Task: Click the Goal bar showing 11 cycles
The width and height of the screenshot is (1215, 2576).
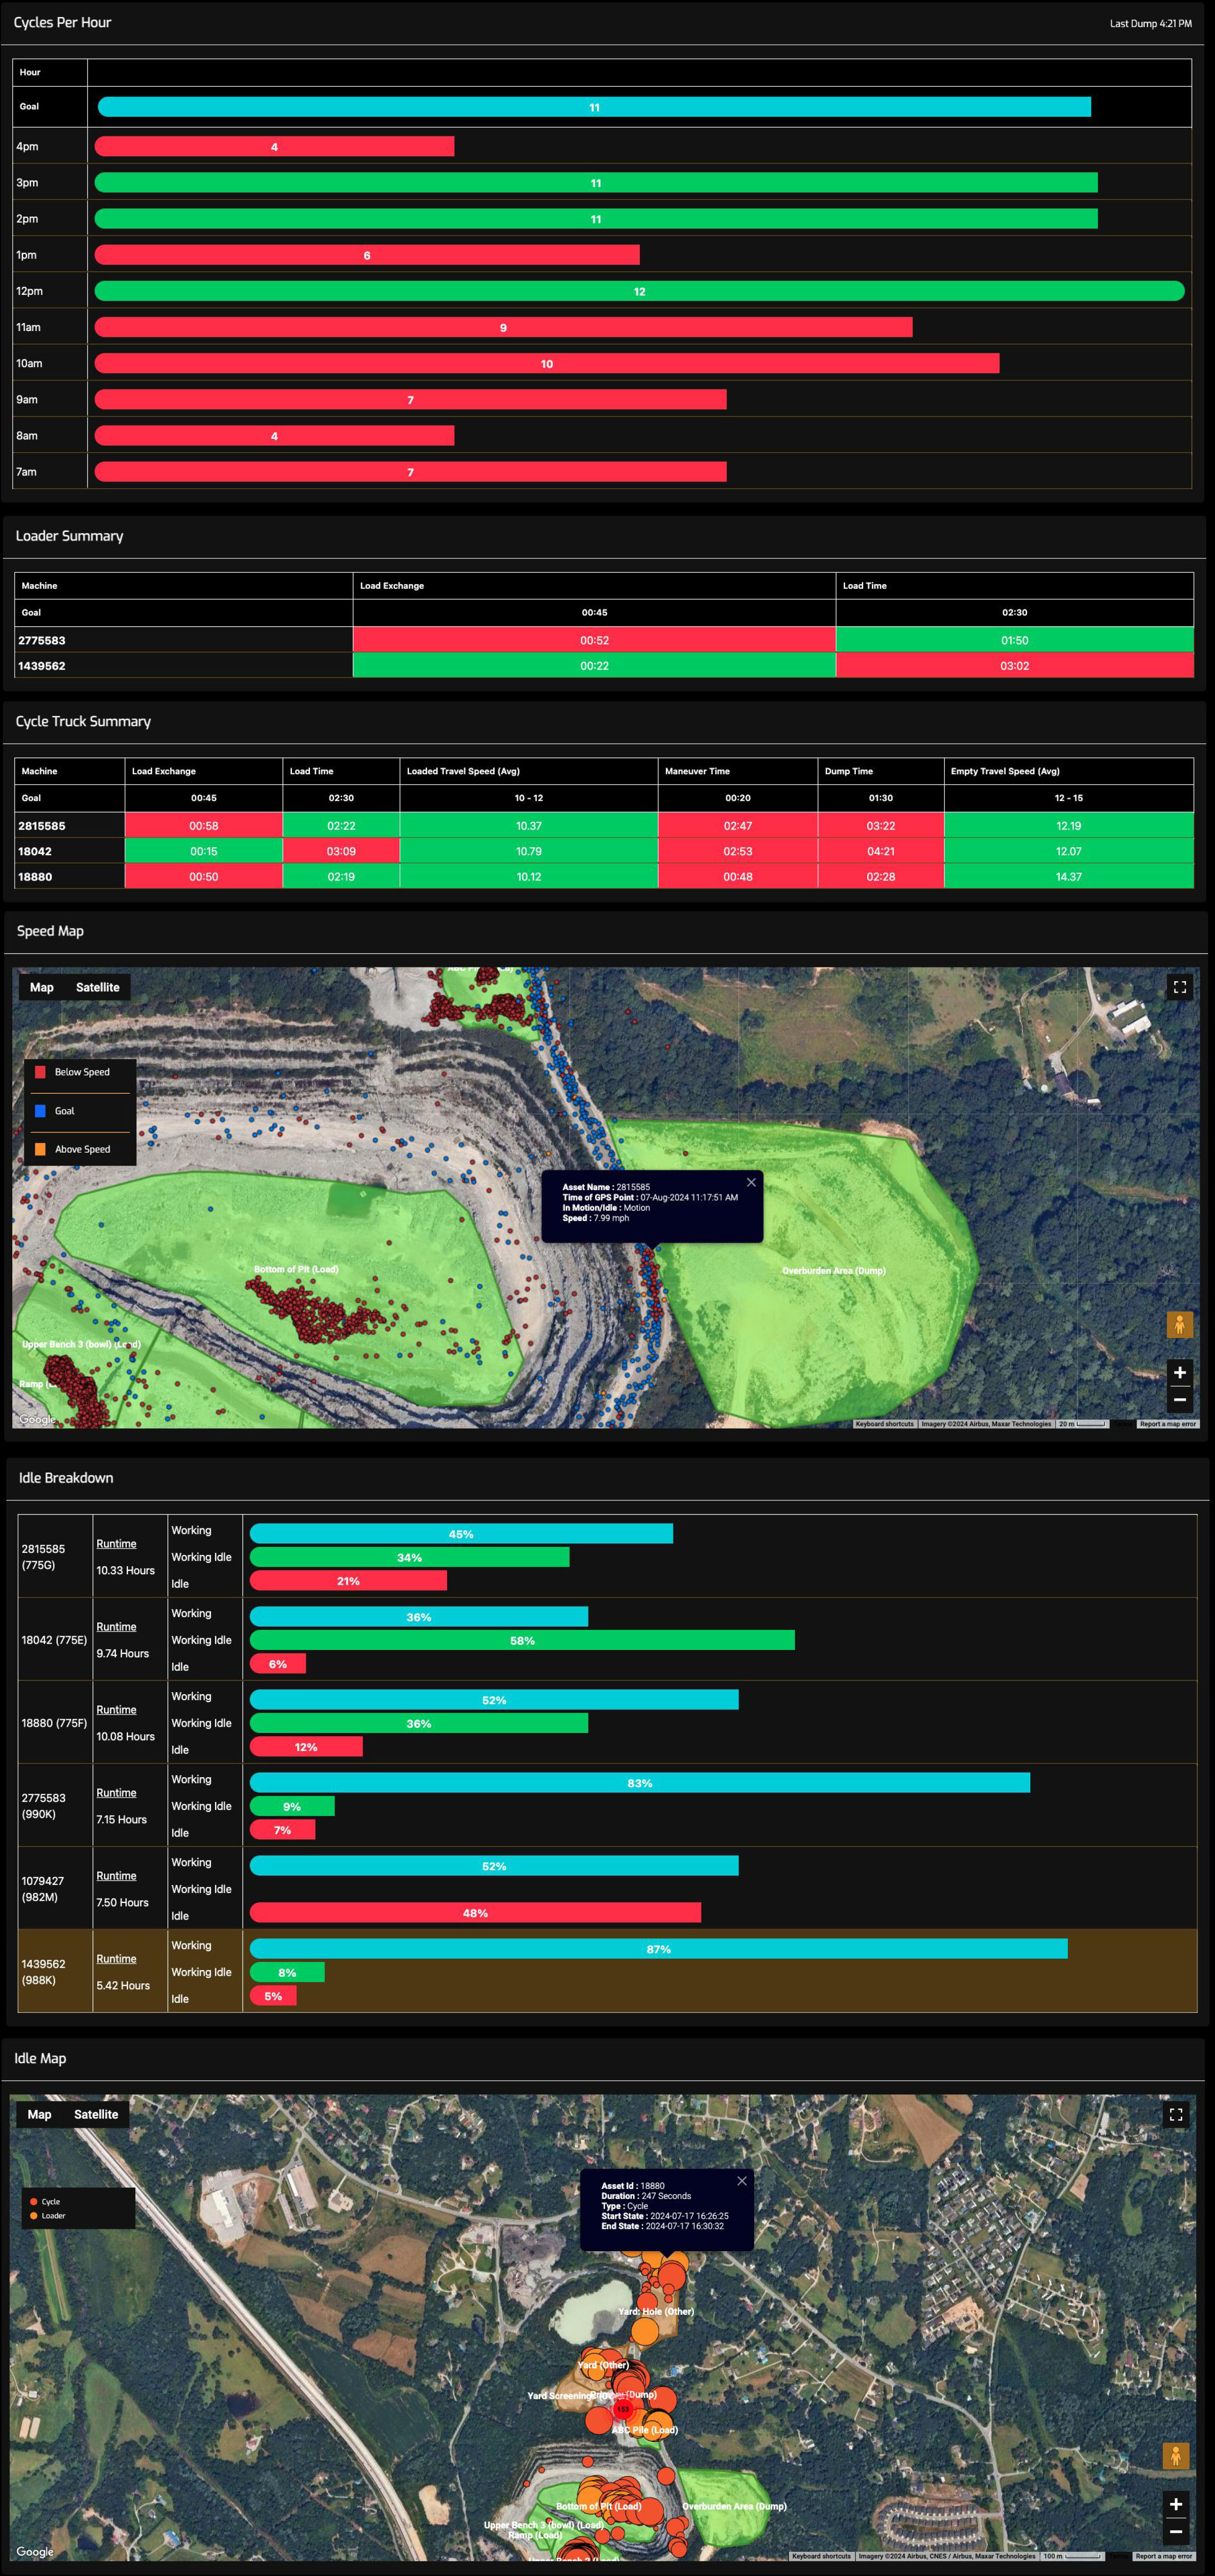Action: point(595,107)
